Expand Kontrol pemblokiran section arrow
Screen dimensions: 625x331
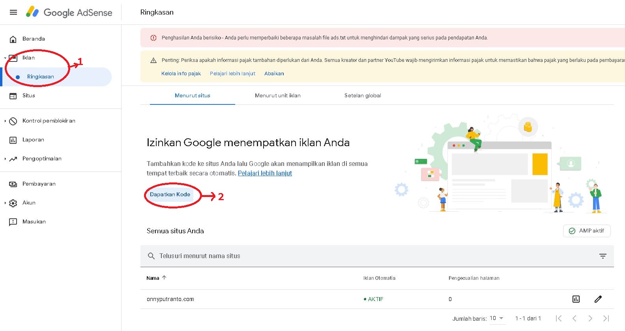(x=5, y=121)
